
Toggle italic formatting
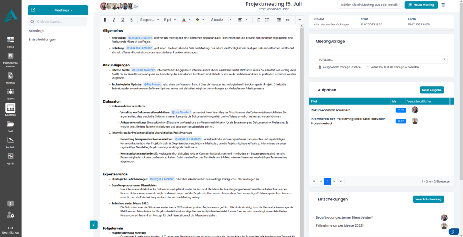[114, 20]
